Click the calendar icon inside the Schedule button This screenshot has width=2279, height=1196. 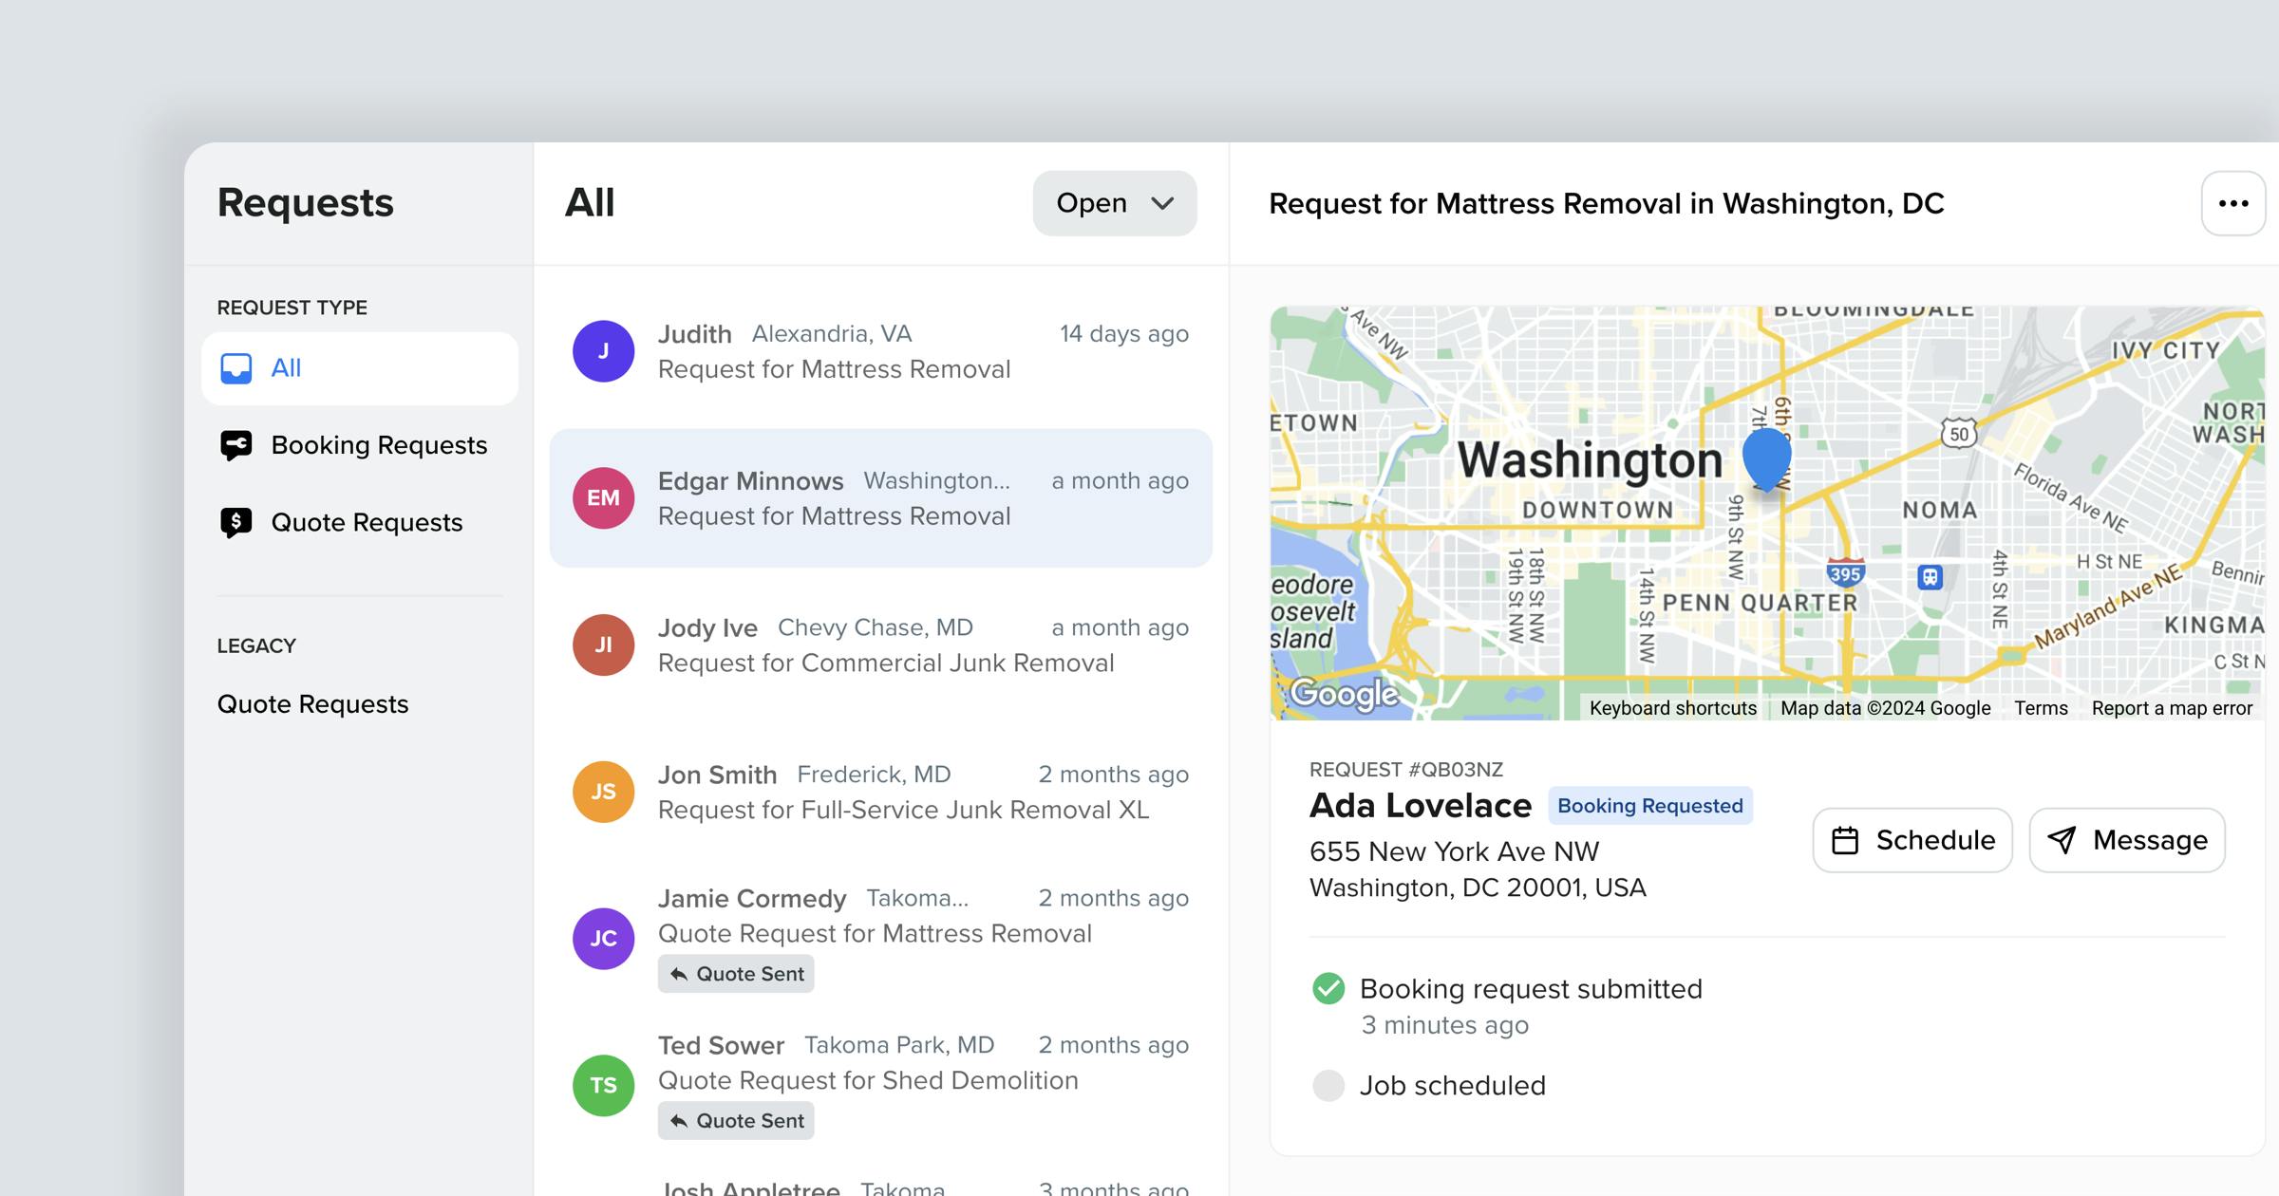pos(1846,839)
